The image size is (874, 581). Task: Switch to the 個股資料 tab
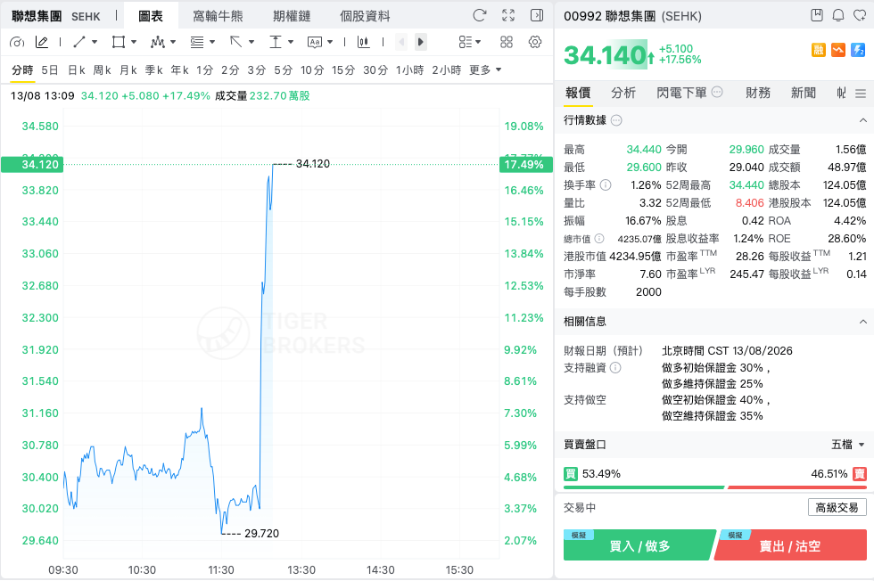(365, 16)
